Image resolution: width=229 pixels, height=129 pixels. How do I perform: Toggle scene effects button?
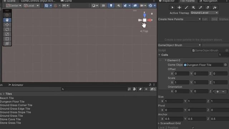(125, 6)
